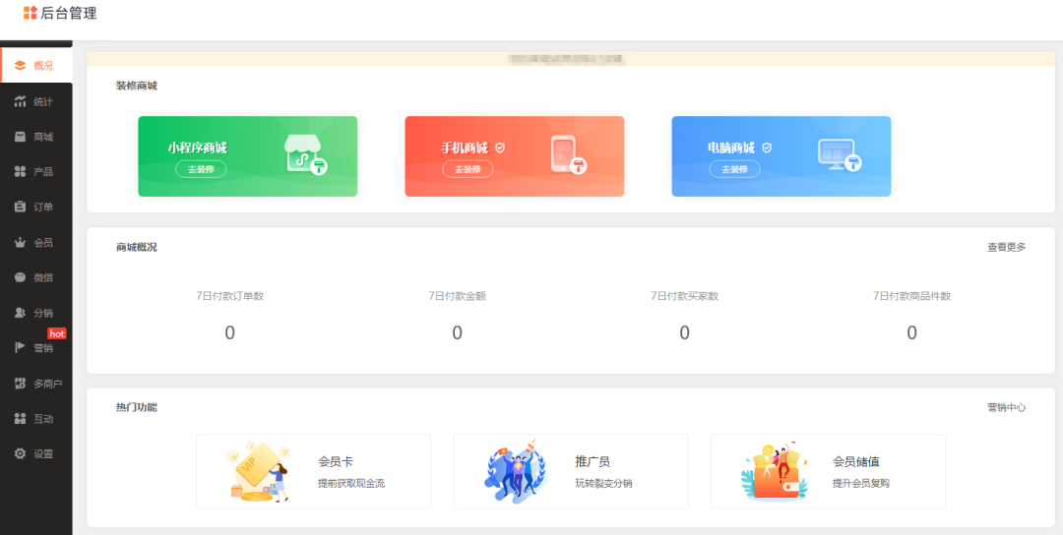Click the 提前获取现金流 description
Image resolution: width=1063 pixels, height=535 pixels.
coord(351,484)
